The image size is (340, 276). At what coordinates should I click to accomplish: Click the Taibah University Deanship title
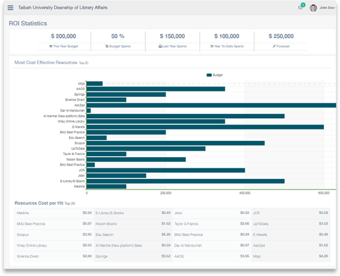[x=63, y=8]
